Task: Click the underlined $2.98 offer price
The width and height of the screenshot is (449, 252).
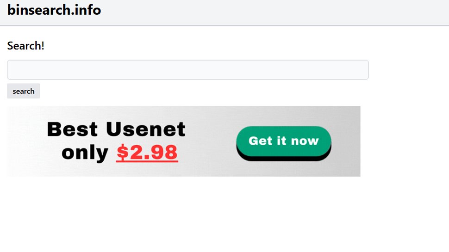Action: click(147, 152)
